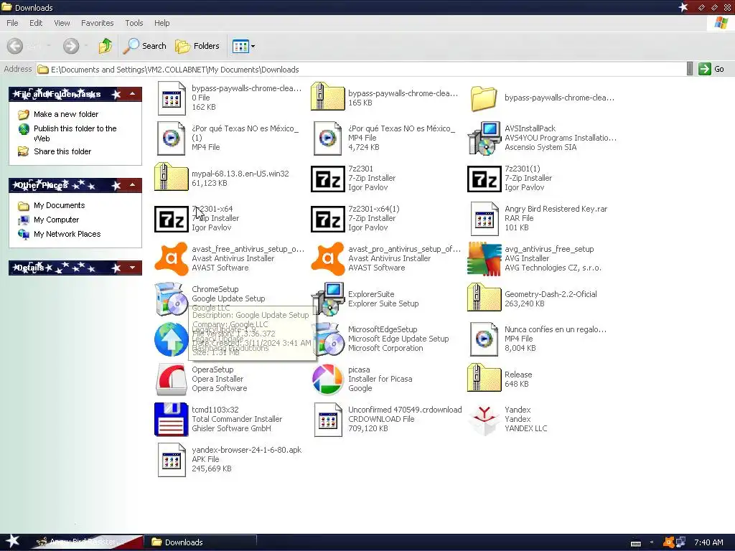This screenshot has height=551, width=735.
Task: Click the Go button beside address bar
Action: [x=711, y=69]
